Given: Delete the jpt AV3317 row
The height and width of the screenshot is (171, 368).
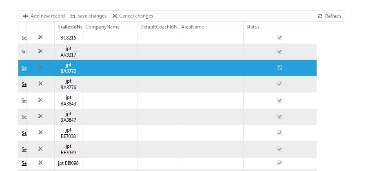Looking at the screenshot, I should (x=40, y=51).
